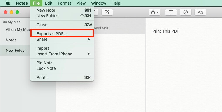The height and width of the screenshot is (112, 222).
Task: Open text format Aa button
Action: [x=200, y=12]
